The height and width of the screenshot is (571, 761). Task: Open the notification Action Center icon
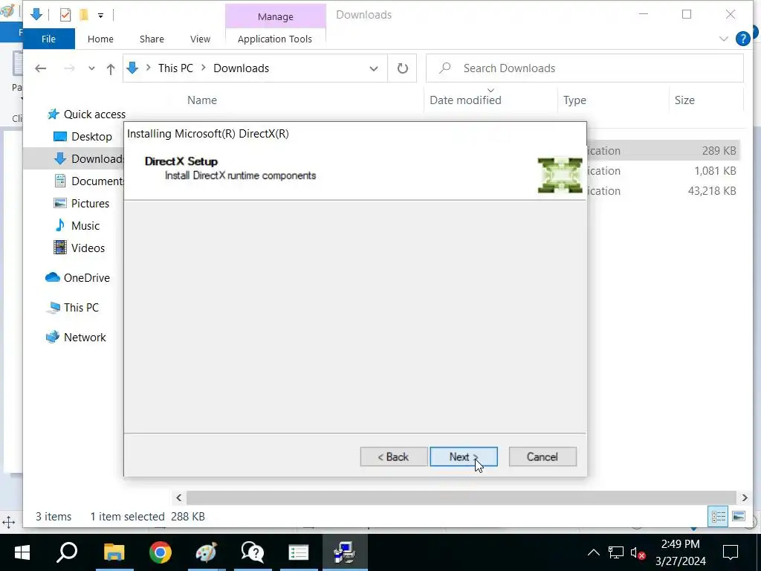click(731, 552)
